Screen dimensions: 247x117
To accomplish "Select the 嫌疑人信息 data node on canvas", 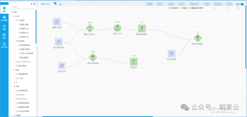I will point(57,22).
